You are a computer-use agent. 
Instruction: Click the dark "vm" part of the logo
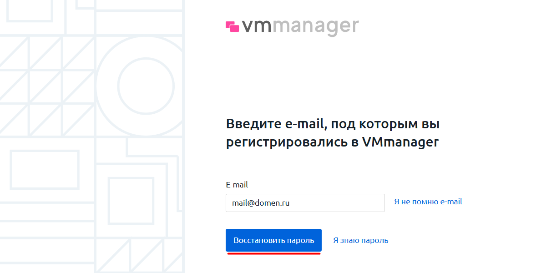[257, 26]
